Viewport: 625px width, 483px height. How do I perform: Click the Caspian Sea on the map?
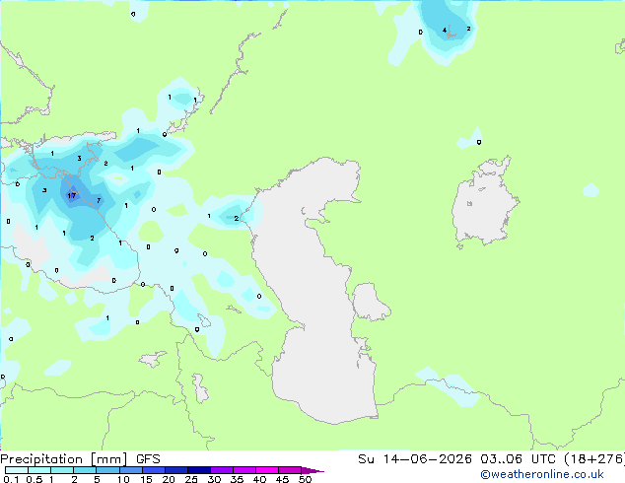[314, 291]
